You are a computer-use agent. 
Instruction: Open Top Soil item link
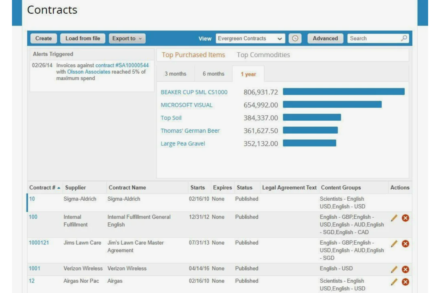(x=171, y=118)
